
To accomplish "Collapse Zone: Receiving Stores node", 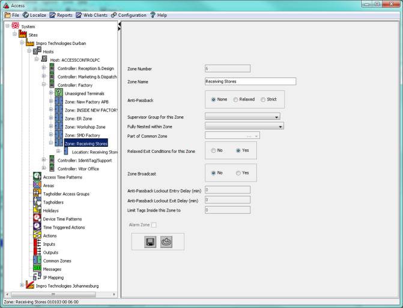I will point(51,143).
